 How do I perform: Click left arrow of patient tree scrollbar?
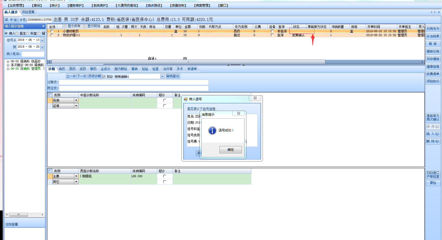click(7, 215)
